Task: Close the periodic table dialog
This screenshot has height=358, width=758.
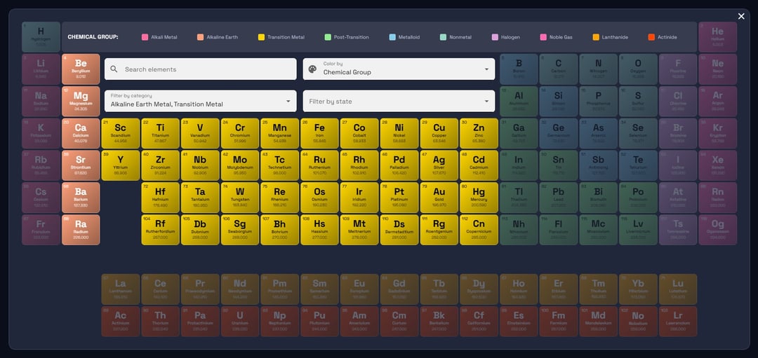Action: (741, 16)
